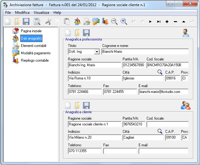
Task: Click the Cognome e nome field
Action: (145, 52)
